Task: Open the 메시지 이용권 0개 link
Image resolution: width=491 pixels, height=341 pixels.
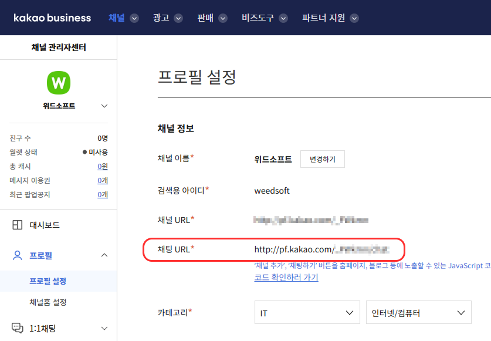Action: click(x=103, y=181)
